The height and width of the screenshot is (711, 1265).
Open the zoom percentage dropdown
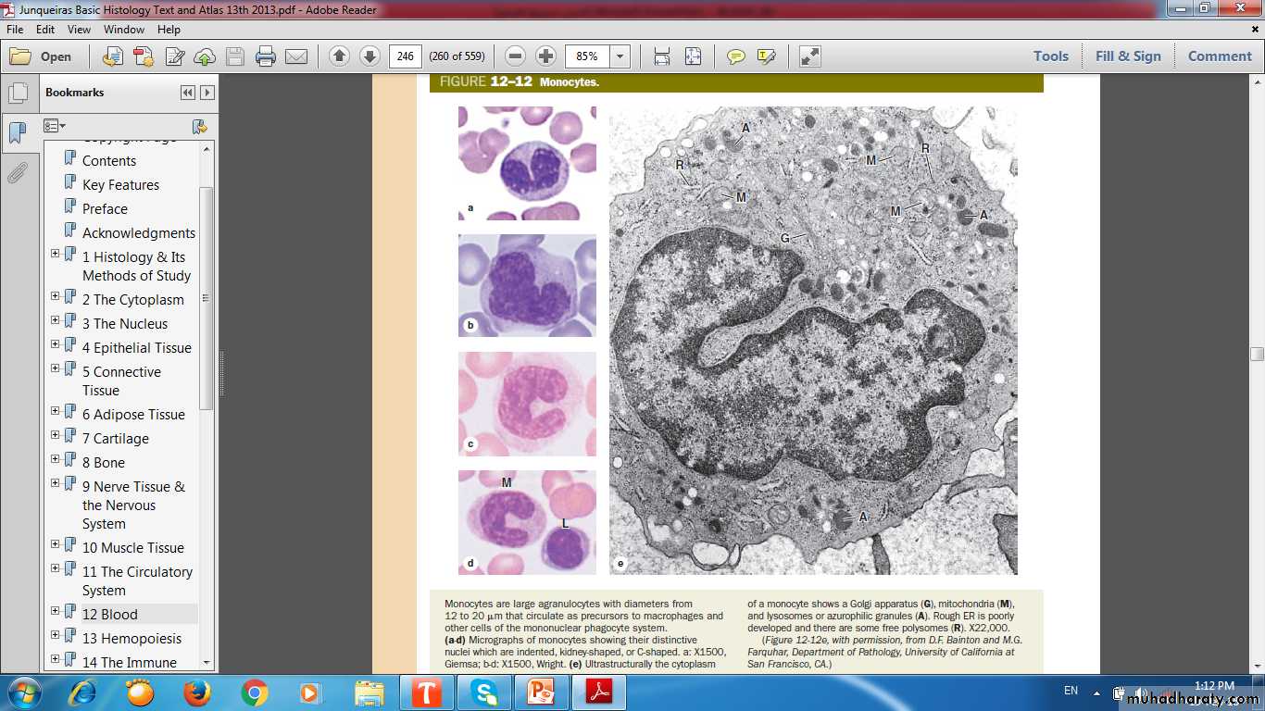620,56
